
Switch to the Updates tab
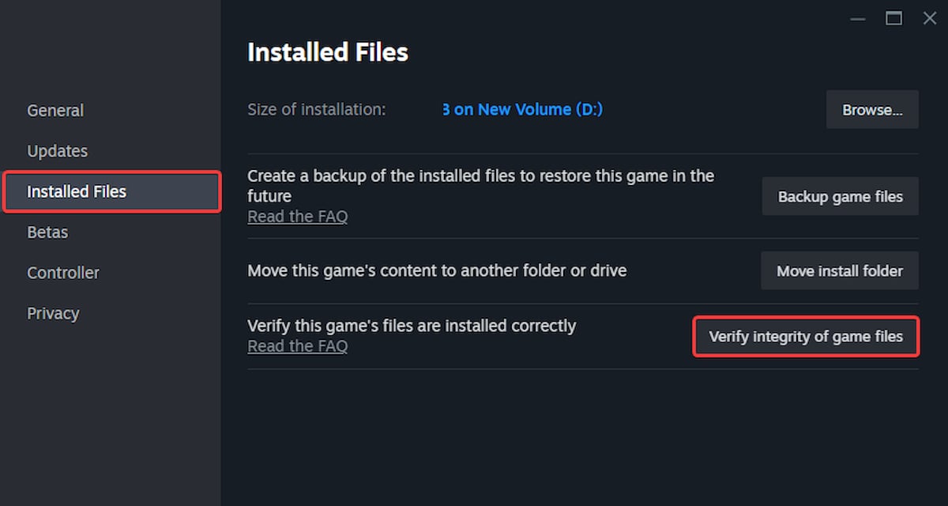coord(57,151)
